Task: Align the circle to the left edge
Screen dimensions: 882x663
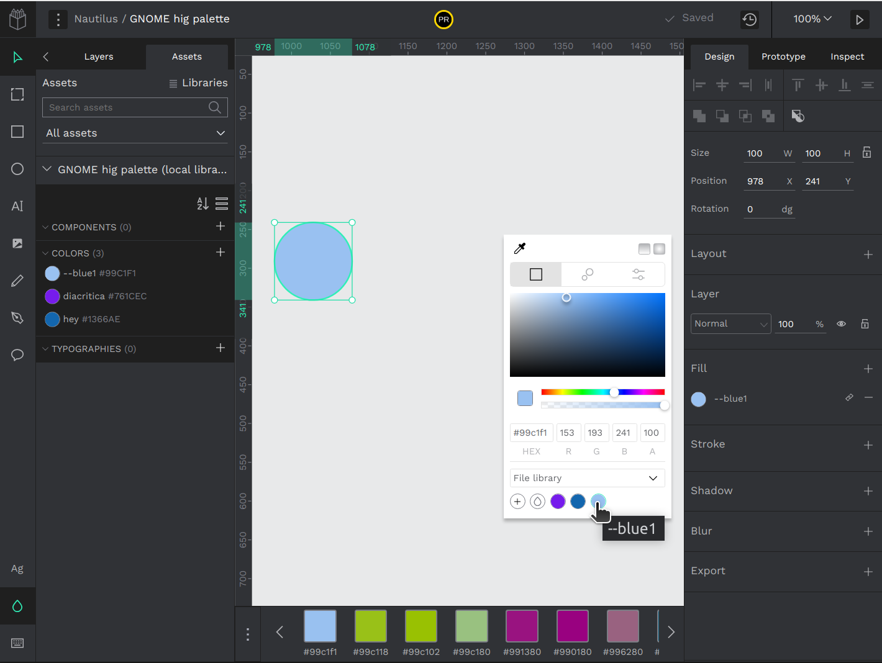Action: point(699,85)
